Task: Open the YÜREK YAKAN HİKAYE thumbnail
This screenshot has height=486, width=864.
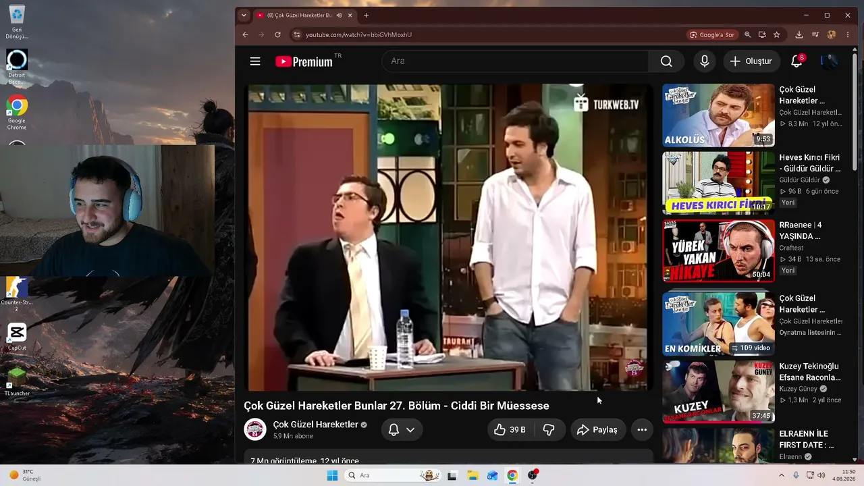Action: pyautogui.click(x=718, y=250)
